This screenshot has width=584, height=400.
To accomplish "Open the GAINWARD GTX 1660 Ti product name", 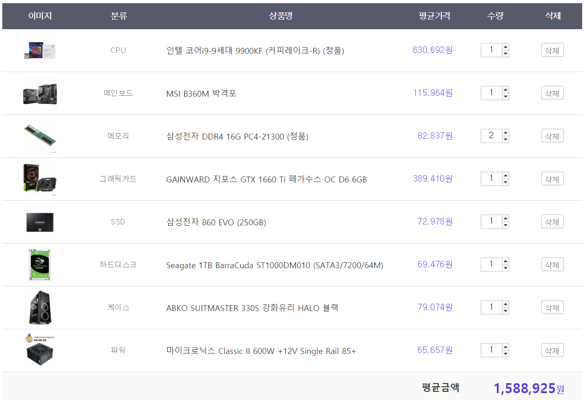I will click(266, 179).
